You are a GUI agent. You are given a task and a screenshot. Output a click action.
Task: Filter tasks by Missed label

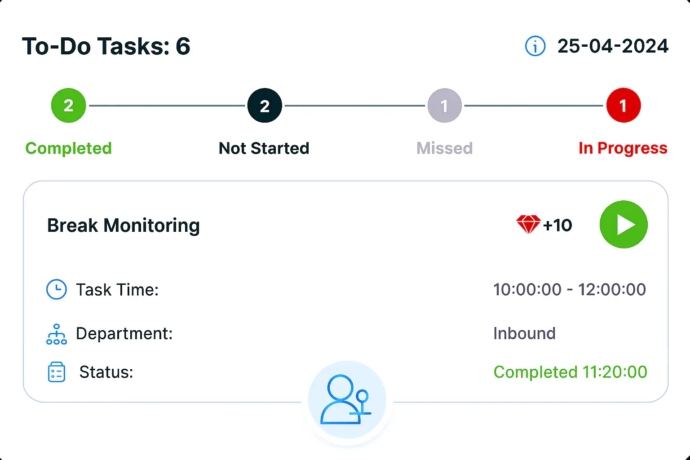click(x=445, y=148)
